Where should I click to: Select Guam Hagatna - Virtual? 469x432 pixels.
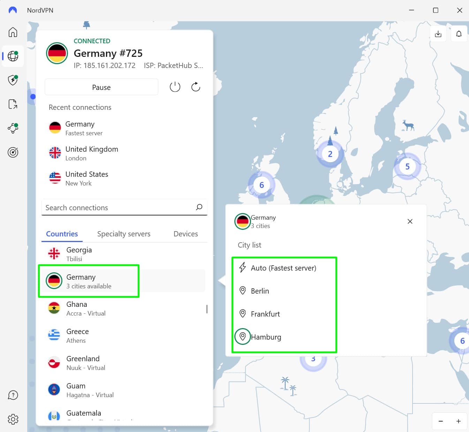[x=124, y=390]
